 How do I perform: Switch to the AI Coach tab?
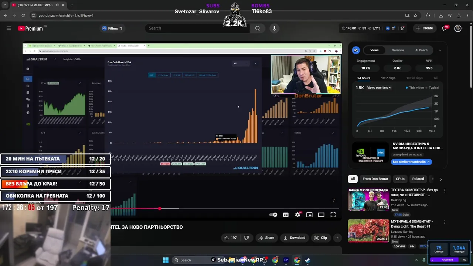click(x=421, y=50)
